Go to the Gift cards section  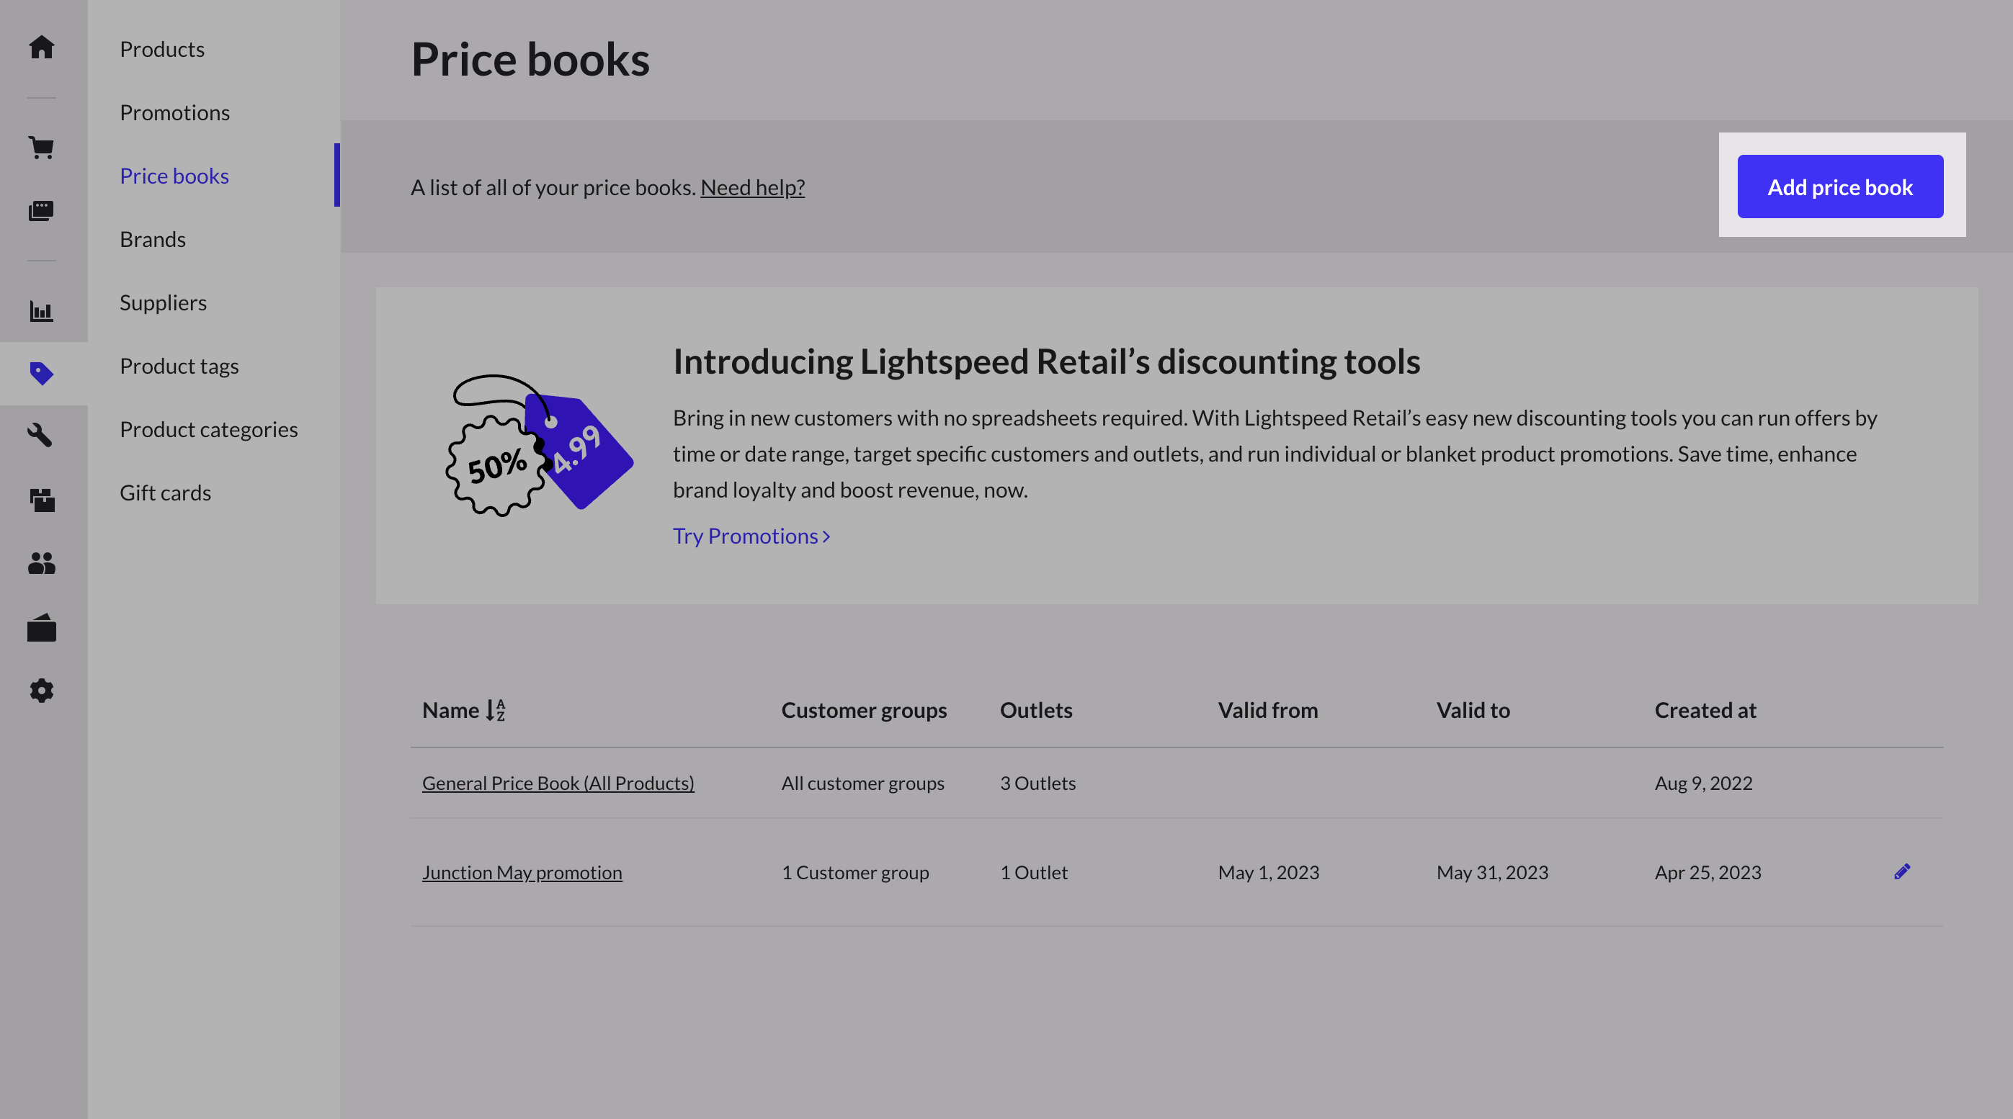pos(166,493)
